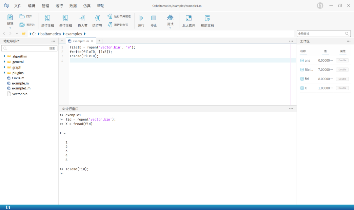Open the 调试 debug dropdown
The width and height of the screenshot is (354, 210).
170,28
